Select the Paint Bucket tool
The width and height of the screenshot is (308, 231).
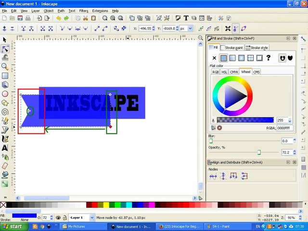point(5,175)
